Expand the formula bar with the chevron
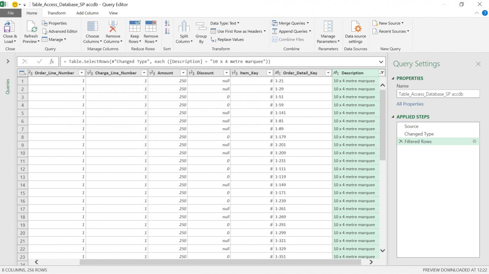The width and height of the screenshot is (489, 274). click(381, 62)
